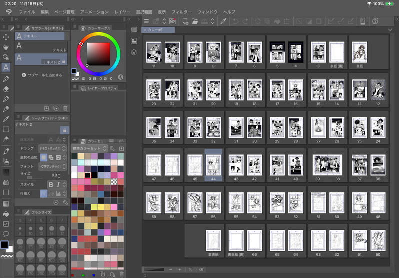This screenshot has height=278, width=399.
Task: Pick the eyedropper in command bar
Action: (223, 21)
